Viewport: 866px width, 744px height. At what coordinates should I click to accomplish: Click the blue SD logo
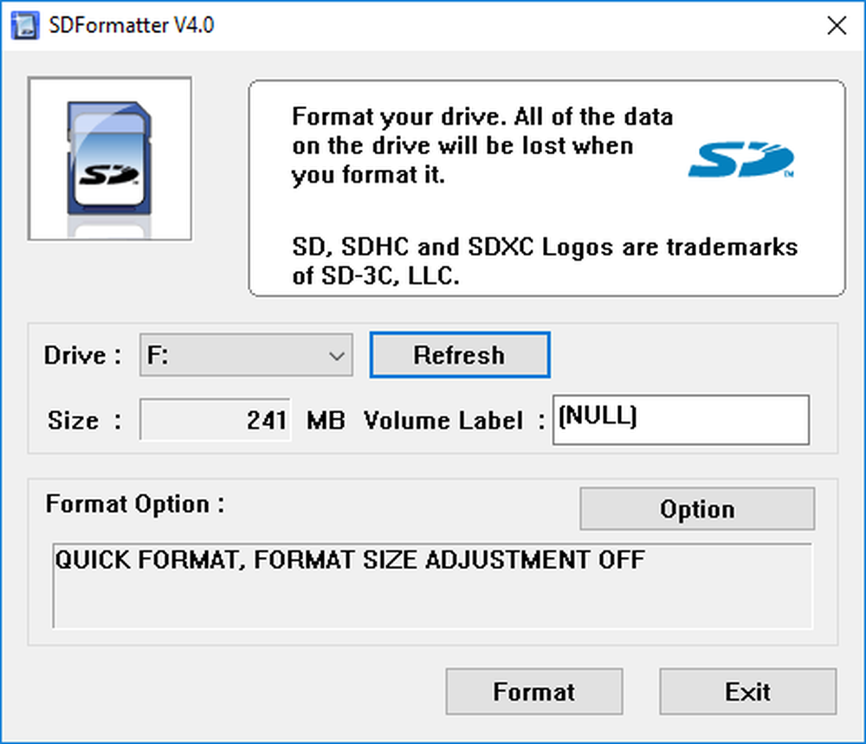tap(740, 160)
